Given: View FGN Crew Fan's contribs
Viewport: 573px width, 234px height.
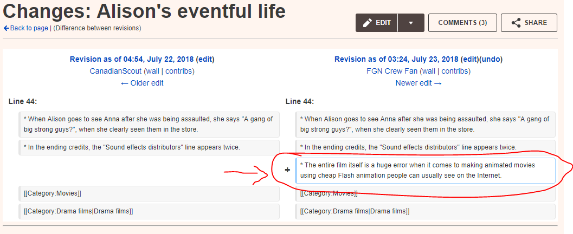Looking at the screenshot, I should pos(455,71).
